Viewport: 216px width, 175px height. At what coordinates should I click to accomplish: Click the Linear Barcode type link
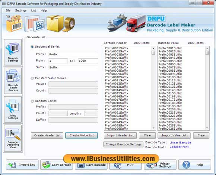(x=180, y=143)
